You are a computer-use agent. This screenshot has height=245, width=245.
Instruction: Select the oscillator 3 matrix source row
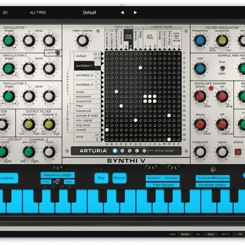pyautogui.click(x=88, y=85)
